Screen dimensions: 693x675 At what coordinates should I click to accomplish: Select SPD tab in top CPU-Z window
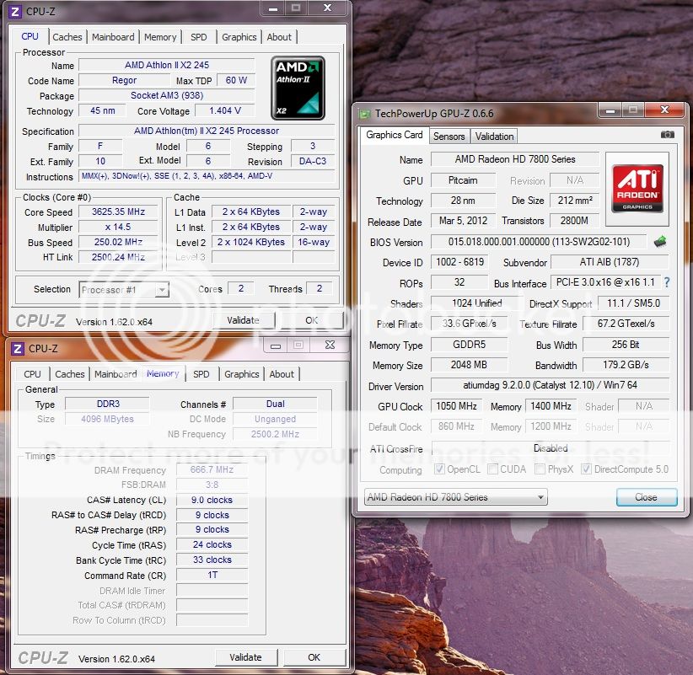[198, 37]
